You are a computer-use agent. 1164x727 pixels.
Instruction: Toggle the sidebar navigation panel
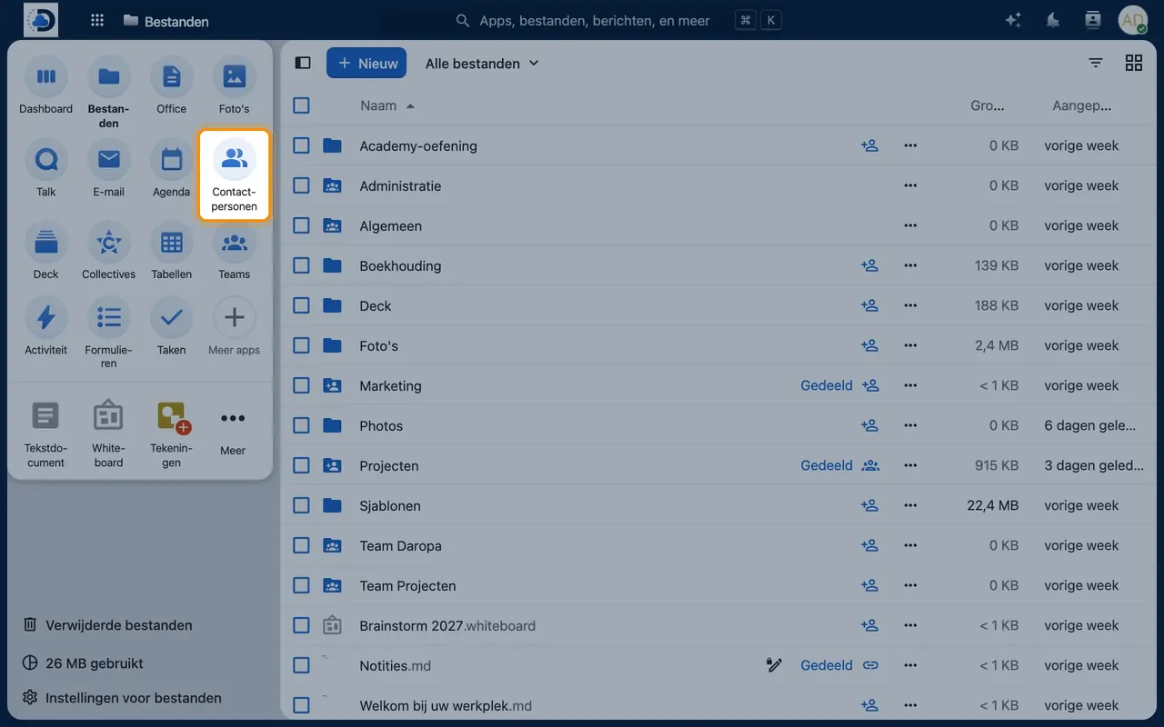[303, 63]
